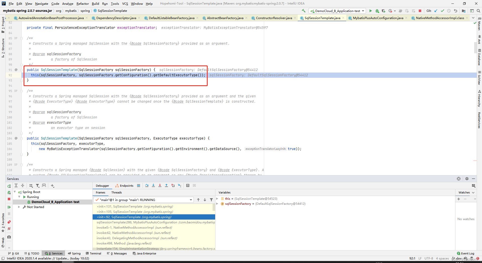Start debugging with the bug icon

(x=377, y=11)
